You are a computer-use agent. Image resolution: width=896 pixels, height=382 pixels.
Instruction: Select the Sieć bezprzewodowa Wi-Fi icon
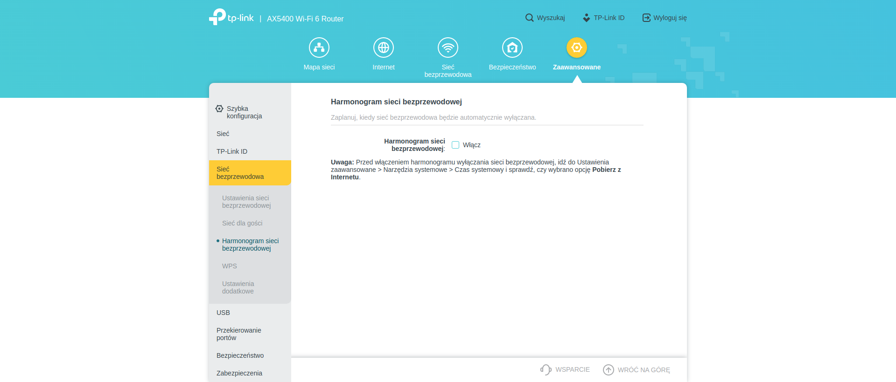point(448,48)
